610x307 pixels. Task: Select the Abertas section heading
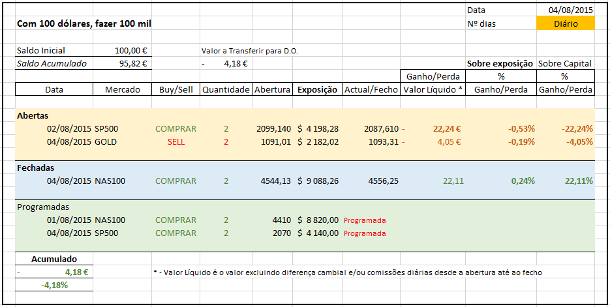pos(34,115)
